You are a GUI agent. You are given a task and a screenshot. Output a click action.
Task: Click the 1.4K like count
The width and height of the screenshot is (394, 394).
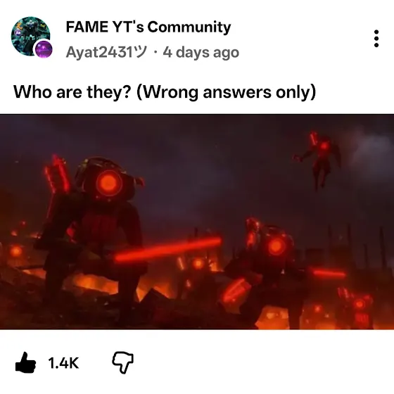pos(63,363)
